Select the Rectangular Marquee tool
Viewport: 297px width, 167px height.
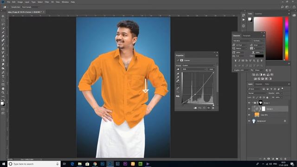point(3,20)
